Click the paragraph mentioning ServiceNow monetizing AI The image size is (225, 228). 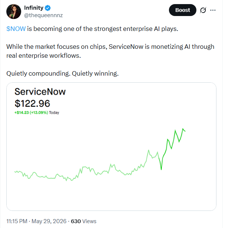click(x=110, y=51)
